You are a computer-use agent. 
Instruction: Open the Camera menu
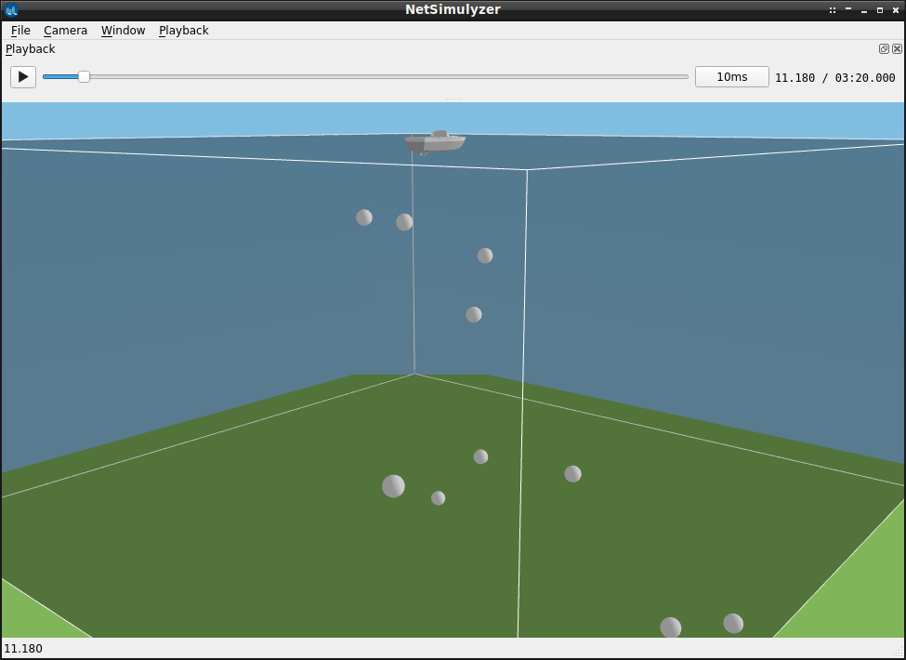pos(65,30)
